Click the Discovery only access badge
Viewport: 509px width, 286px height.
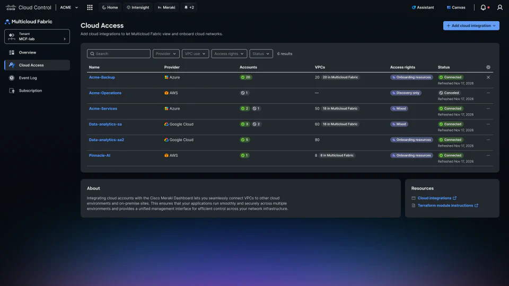coord(406,93)
